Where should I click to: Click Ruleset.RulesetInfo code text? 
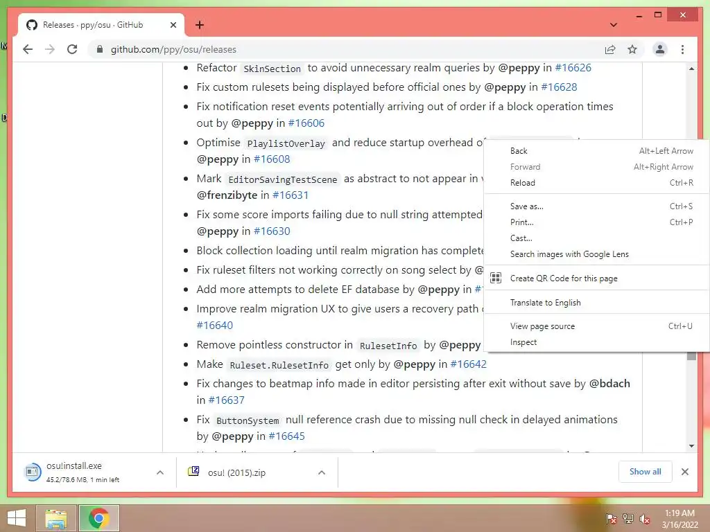(x=279, y=365)
